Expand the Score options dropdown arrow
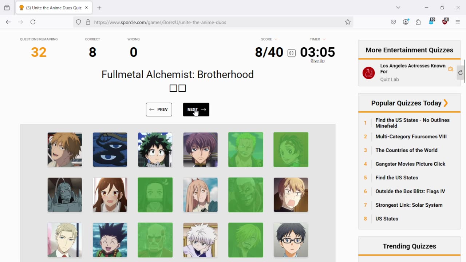This screenshot has width=466, height=262. point(276,39)
